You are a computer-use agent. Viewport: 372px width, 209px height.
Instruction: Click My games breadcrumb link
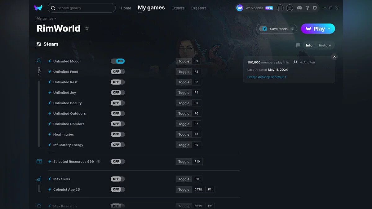(45, 19)
